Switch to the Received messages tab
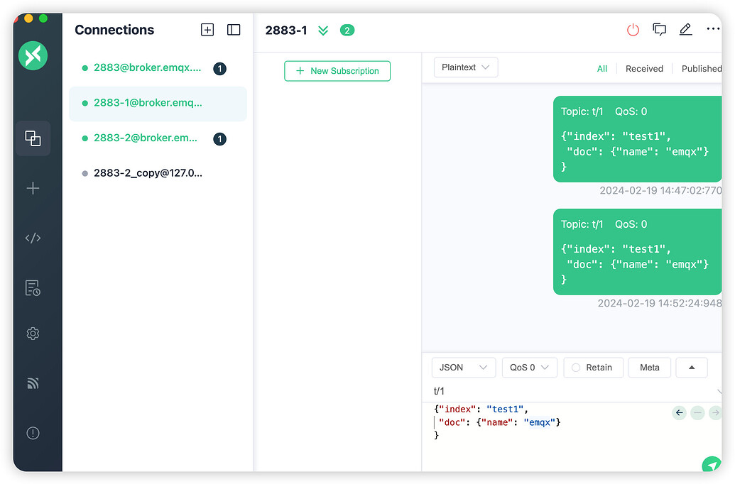This screenshot has width=735, height=484. 644,69
